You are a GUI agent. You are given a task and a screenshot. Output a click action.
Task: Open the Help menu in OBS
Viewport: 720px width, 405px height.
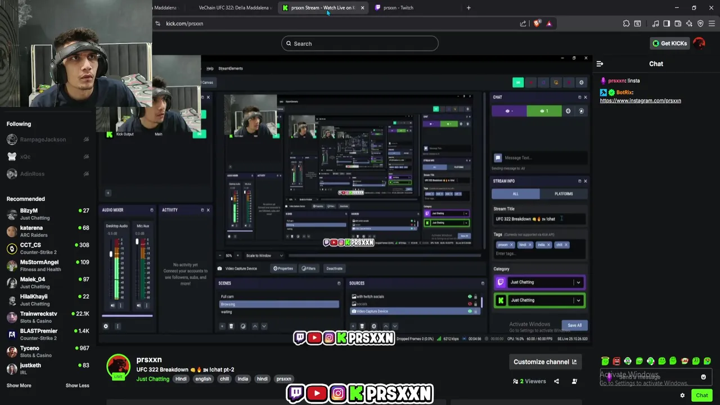tap(210, 69)
